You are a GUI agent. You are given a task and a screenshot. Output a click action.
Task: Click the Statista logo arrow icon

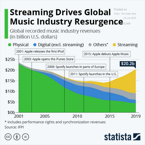137,137
